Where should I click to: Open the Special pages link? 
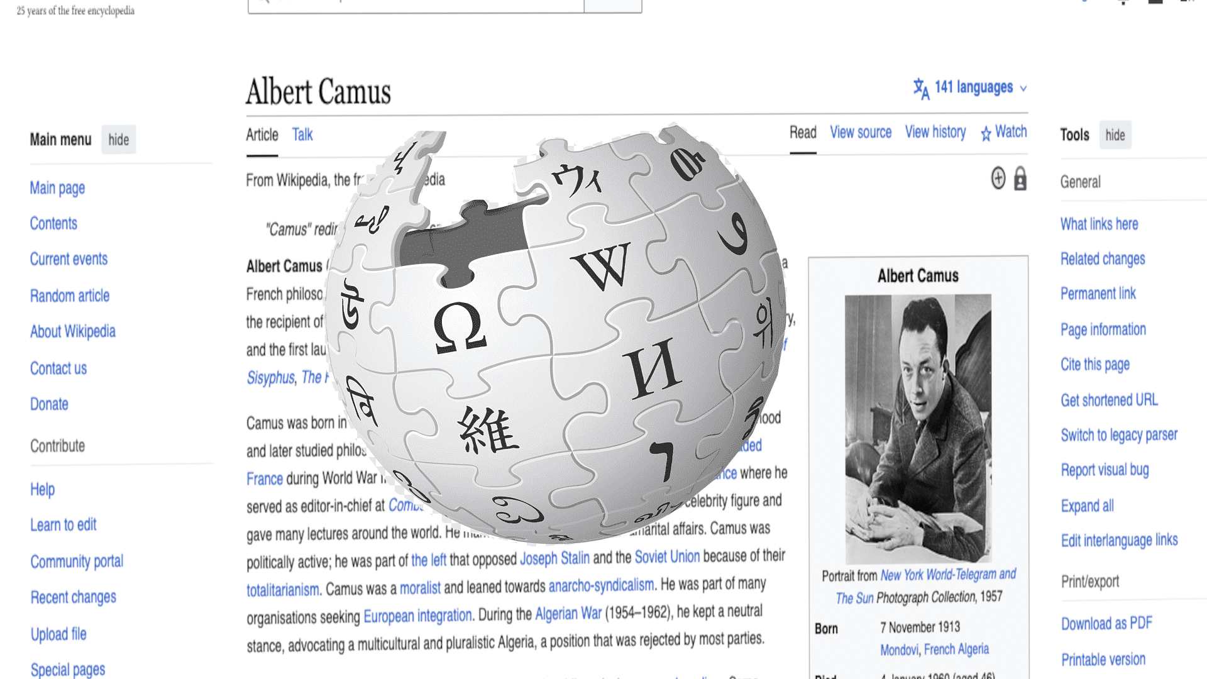pyautogui.click(x=68, y=670)
